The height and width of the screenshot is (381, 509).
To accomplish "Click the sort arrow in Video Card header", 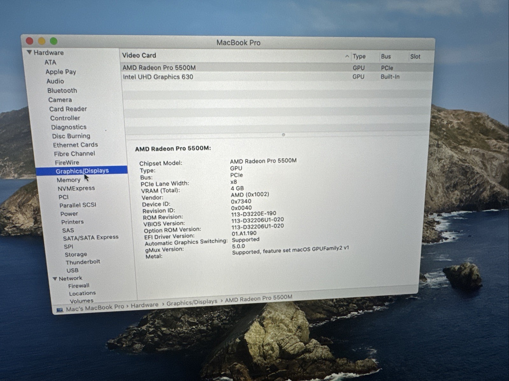I will click(x=347, y=56).
